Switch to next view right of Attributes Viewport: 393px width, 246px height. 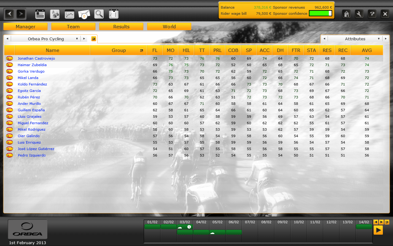click(x=386, y=39)
